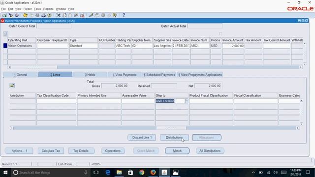Click the lines grid horizontal scrollbar
Image resolution: width=315 pixels, height=177 pixels.
click(x=155, y=128)
